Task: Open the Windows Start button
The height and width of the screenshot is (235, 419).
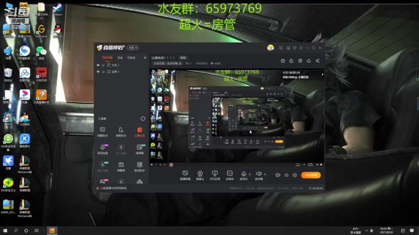Action: pyautogui.click(x=5, y=230)
